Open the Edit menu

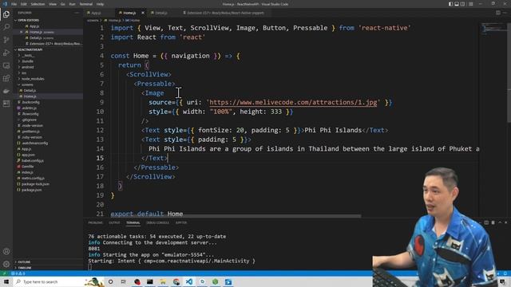coord(24,4)
